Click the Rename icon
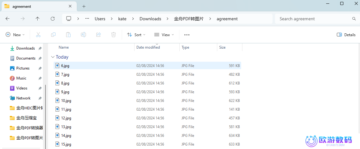 click(83, 35)
